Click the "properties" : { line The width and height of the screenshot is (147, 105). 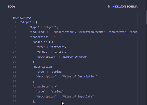[x=42, y=37]
